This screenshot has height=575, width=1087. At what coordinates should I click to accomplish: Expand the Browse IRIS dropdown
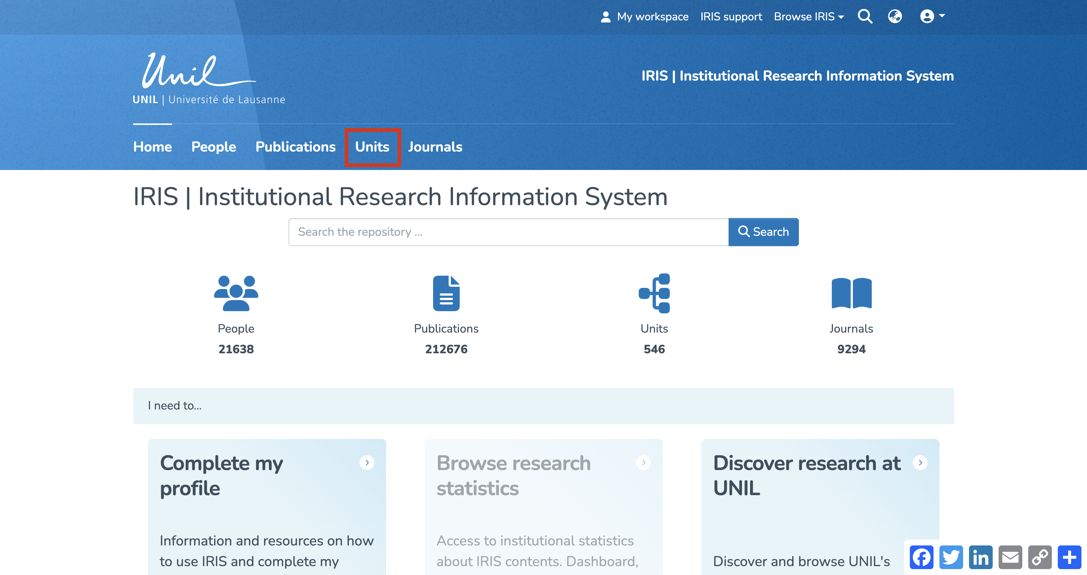click(x=809, y=16)
